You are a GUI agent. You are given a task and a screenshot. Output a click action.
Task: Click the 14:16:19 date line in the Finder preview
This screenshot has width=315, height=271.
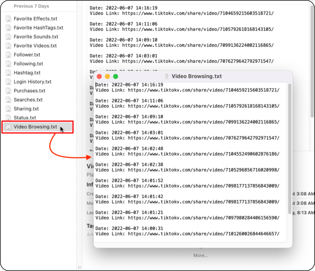click(x=124, y=8)
